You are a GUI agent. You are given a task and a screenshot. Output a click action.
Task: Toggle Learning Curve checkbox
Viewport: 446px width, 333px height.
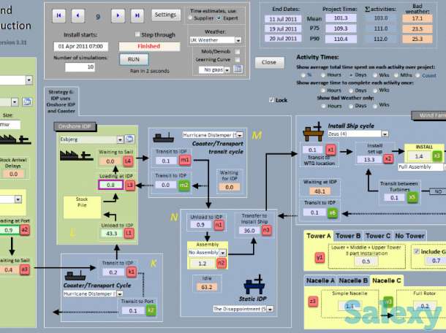[237, 60]
